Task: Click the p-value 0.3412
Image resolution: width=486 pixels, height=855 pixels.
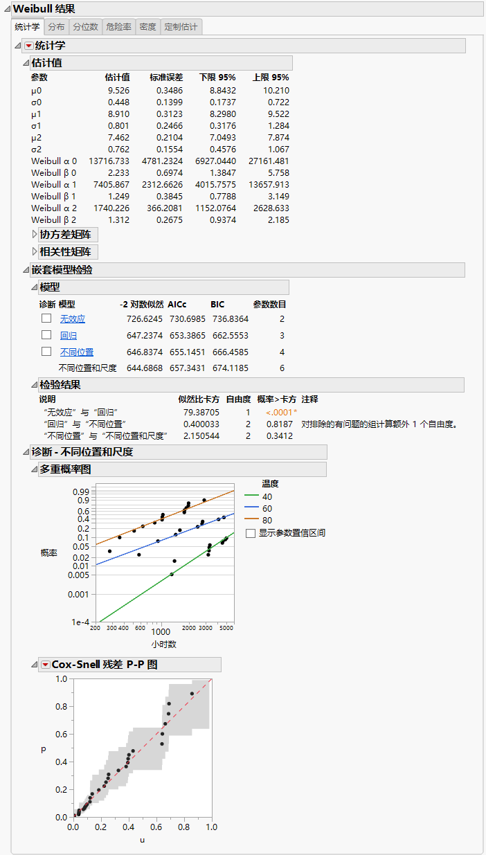Action: [280, 435]
